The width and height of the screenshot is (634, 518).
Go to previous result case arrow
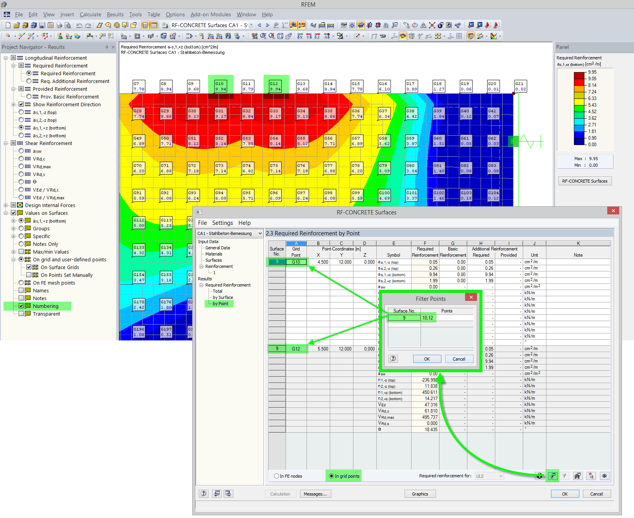click(x=259, y=25)
